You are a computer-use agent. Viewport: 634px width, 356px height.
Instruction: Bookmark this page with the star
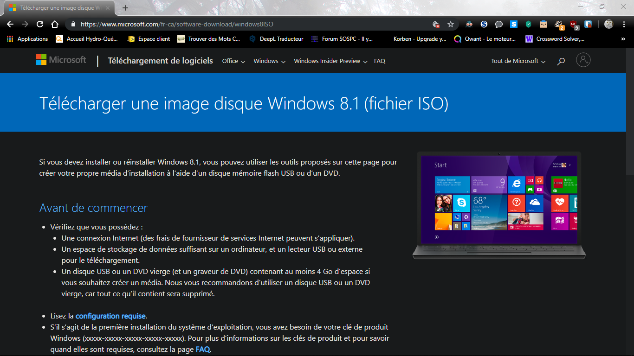click(450, 24)
